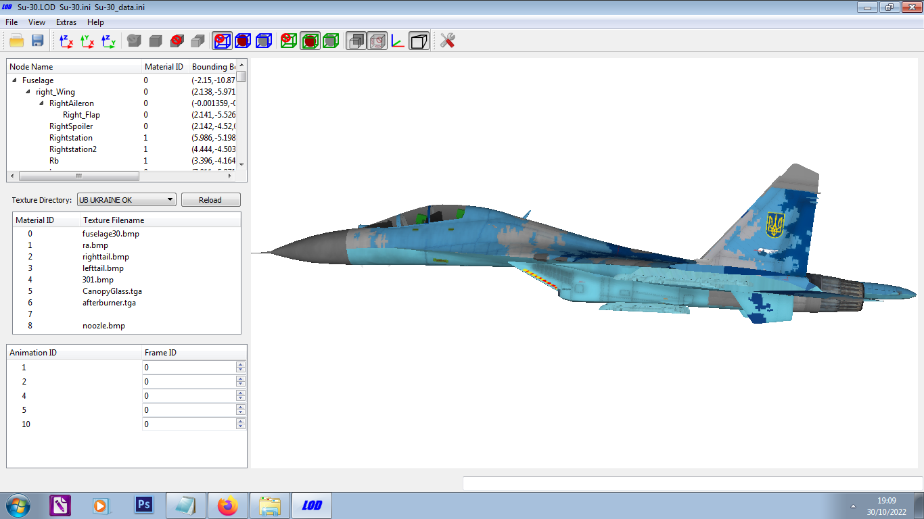Click the red-blue-green axes display icon

pyautogui.click(x=398, y=41)
